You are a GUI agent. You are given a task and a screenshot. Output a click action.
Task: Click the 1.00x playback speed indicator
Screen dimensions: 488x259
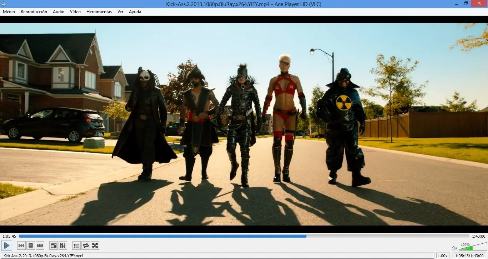point(443,256)
